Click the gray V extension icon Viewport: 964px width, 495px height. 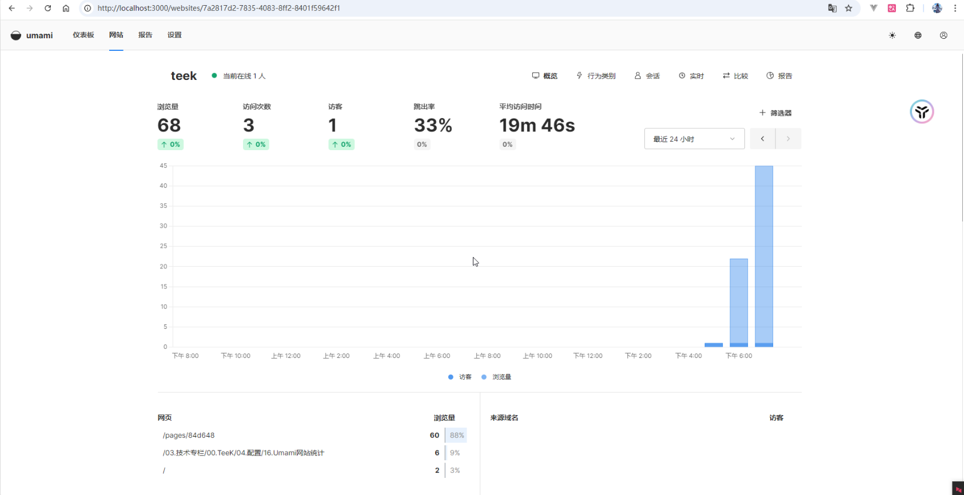pos(874,8)
